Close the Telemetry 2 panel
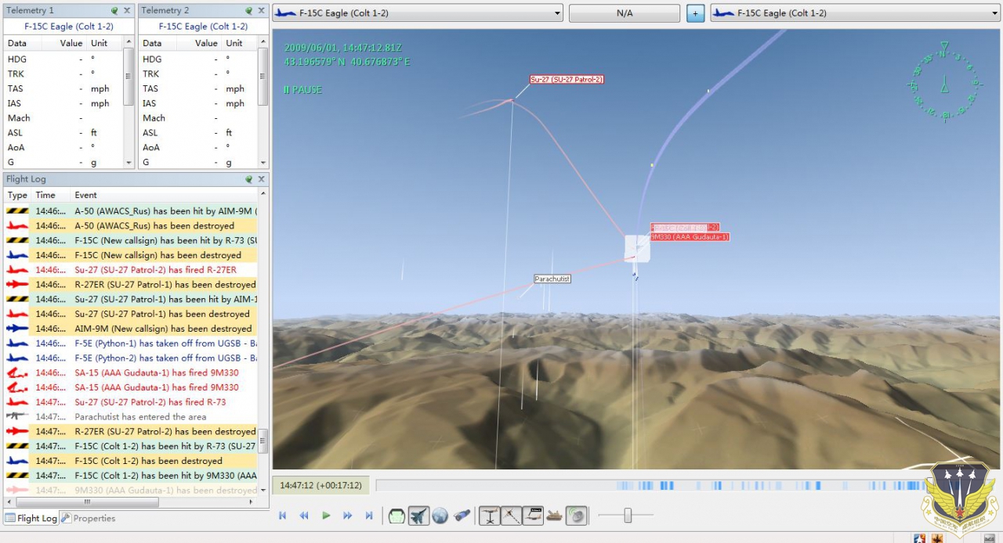Screen dimensions: 1003x543 (x=261, y=11)
